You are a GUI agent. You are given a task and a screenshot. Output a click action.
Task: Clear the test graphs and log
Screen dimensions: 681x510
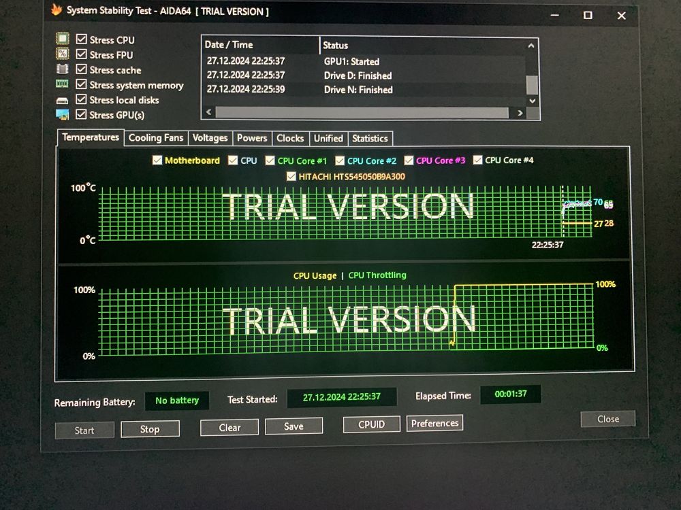click(229, 428)
